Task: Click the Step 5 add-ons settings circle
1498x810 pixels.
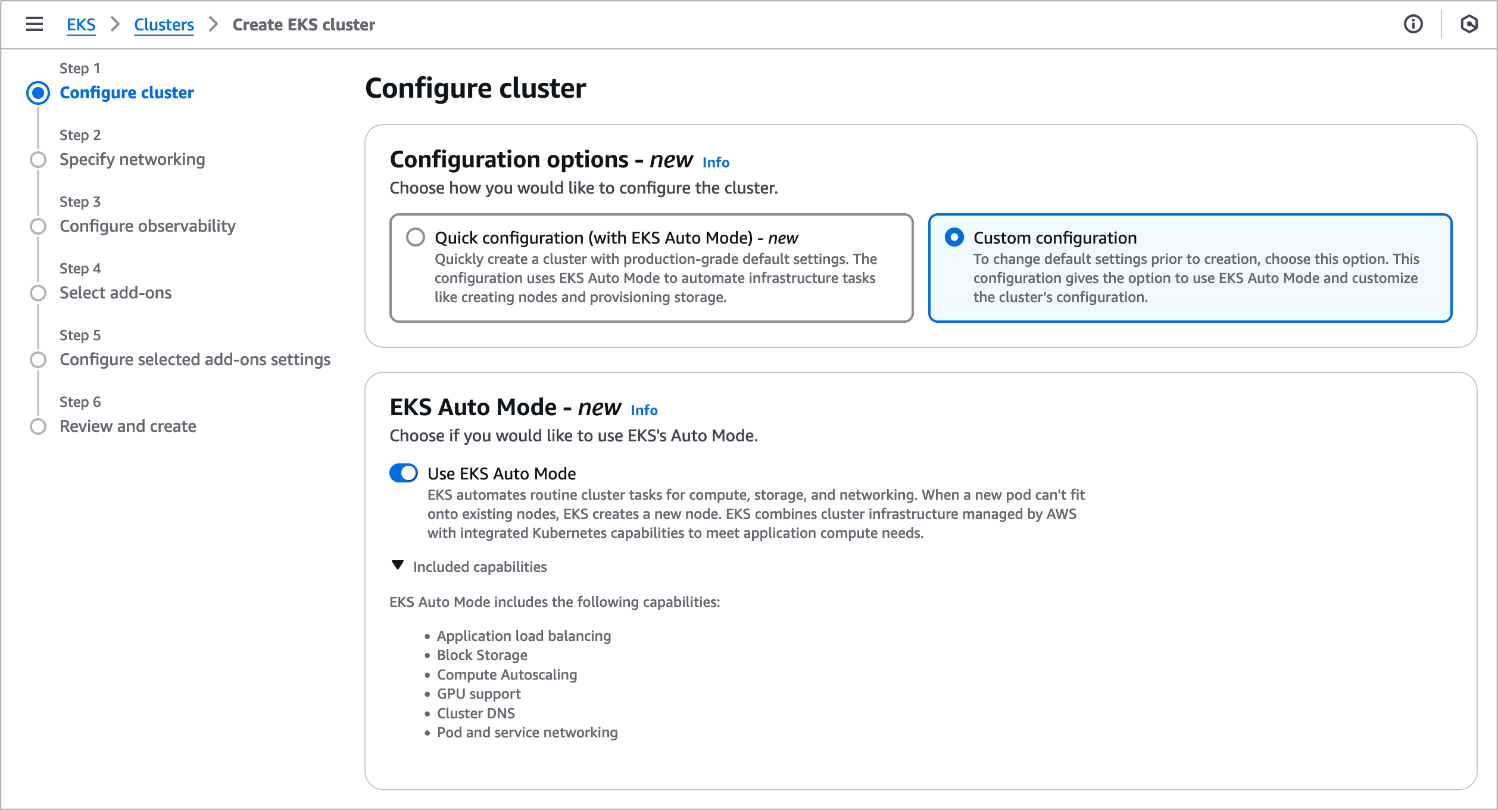Action: click(38, 360)
